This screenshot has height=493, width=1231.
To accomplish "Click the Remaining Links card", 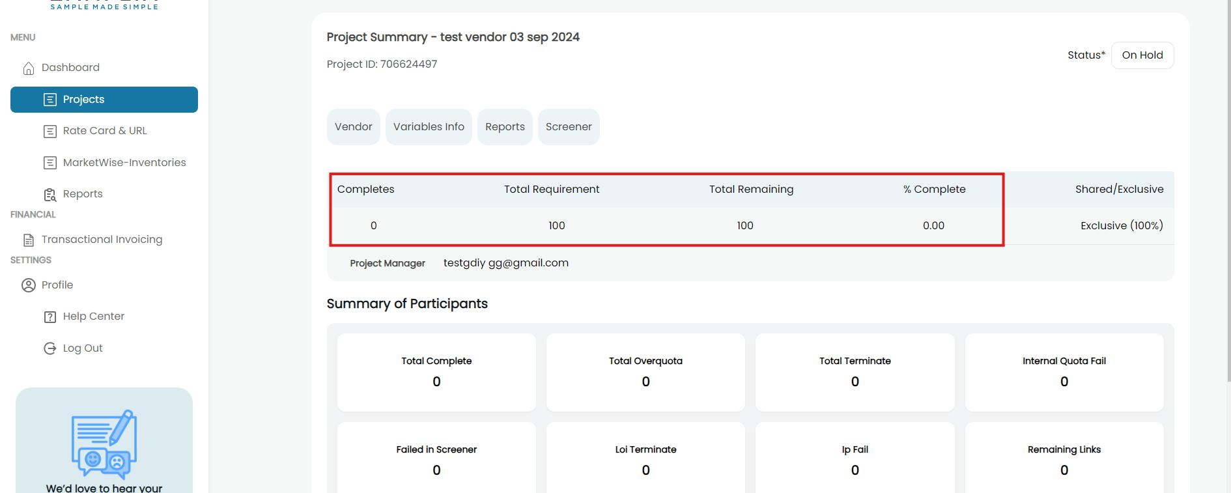I will [1064, 457].
